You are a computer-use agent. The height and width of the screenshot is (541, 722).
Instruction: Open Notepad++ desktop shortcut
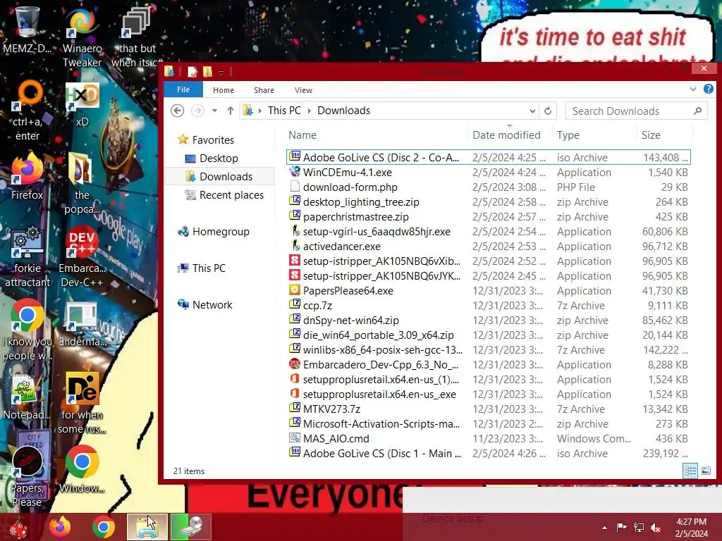tap(27, 397)
